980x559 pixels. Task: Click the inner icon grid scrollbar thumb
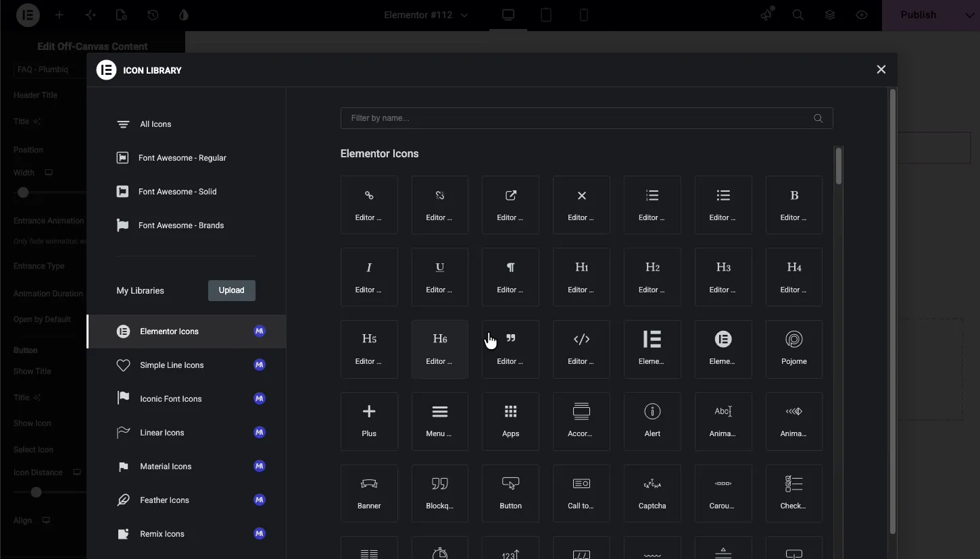[x=839, y=166]
